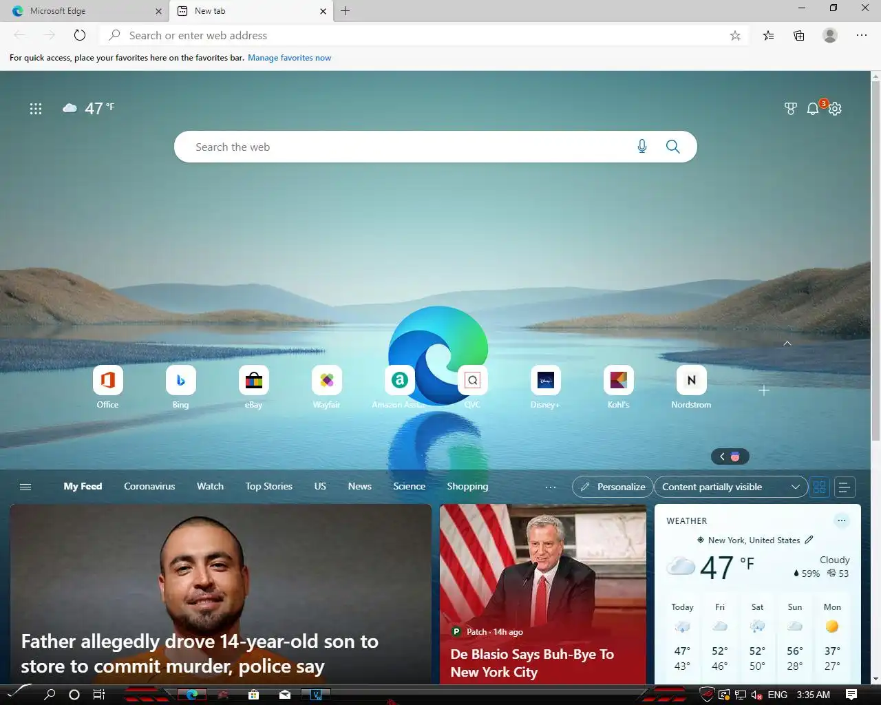Open page settings gear icon

(x=835, y=108)
